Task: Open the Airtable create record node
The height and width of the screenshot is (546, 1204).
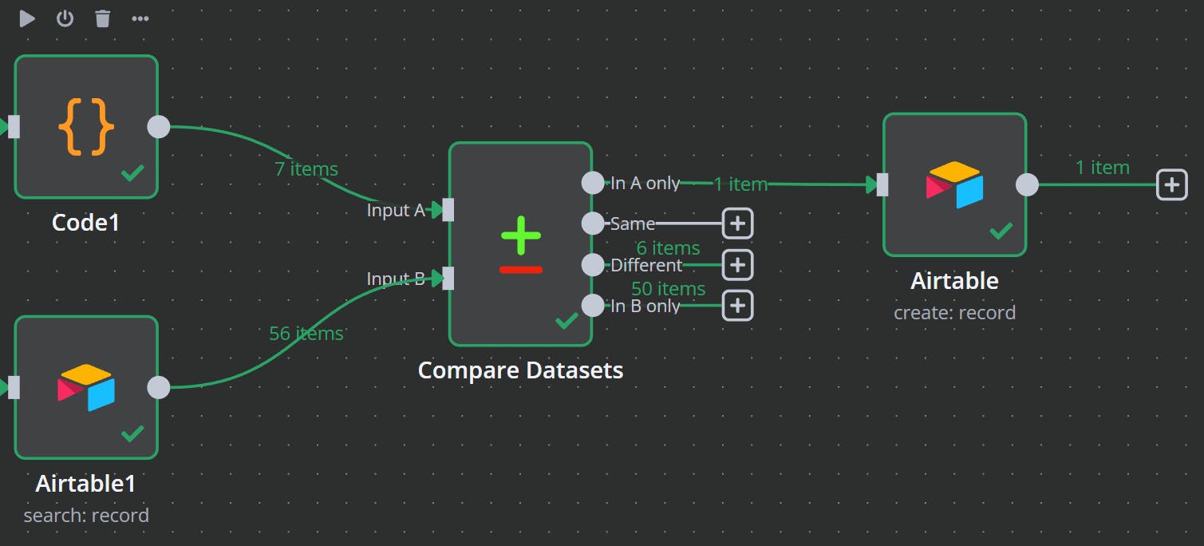Action: point(954,184)
